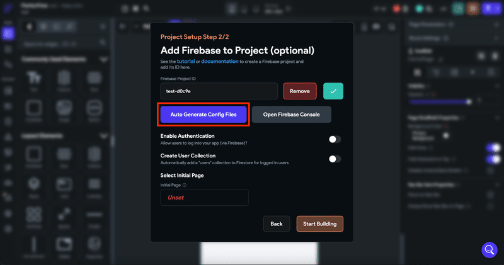This screenshot has width=504, height=265.
Task: Toggle Create User Collection switch
Action: click(x=335, y=159)
